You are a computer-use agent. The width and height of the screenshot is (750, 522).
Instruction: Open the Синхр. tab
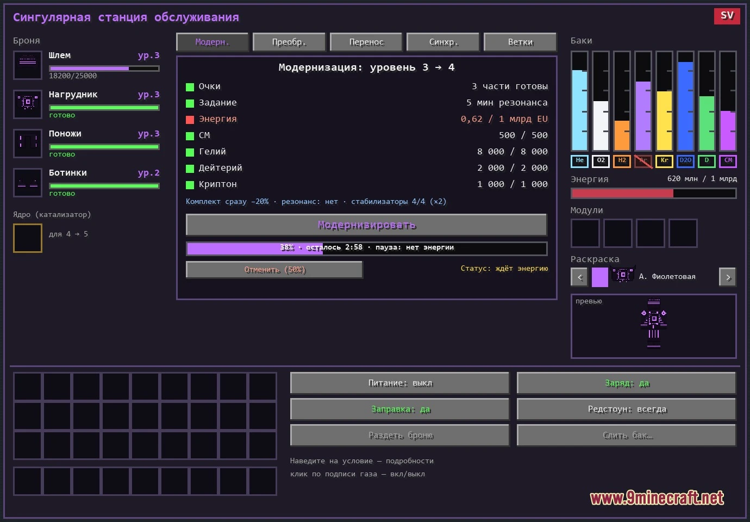point(443,42)
